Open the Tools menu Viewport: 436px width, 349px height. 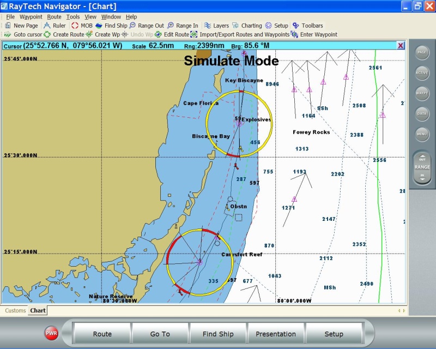click(73, 17)
